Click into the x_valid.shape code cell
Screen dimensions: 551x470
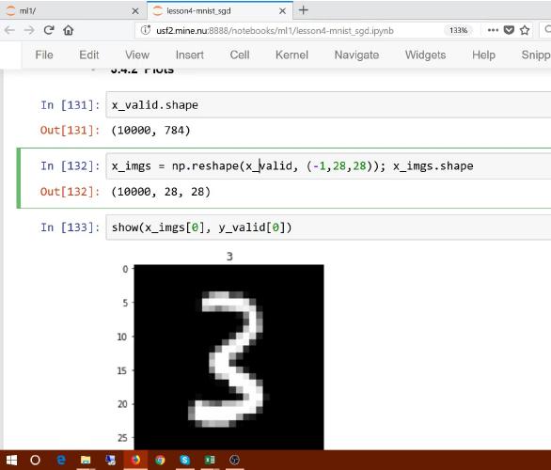(x=328, y=104)
